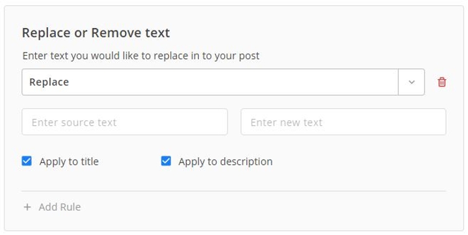Screen dimensions: 468x235
Task: Uncheck the Apply to title checkbox
Action: (27, 161)
